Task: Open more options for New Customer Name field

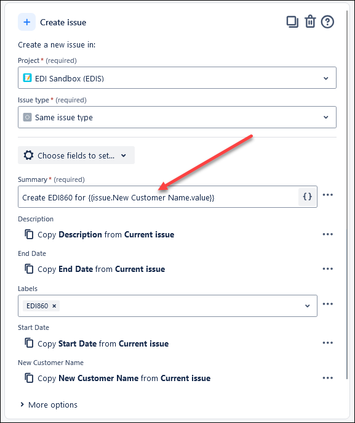Action: pyautogui.click(x=327, y=378)
